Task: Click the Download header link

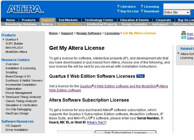Action: [152, 11]
